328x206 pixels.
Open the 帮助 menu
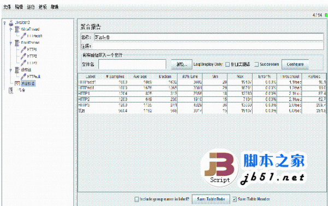[x=54, y=7]
